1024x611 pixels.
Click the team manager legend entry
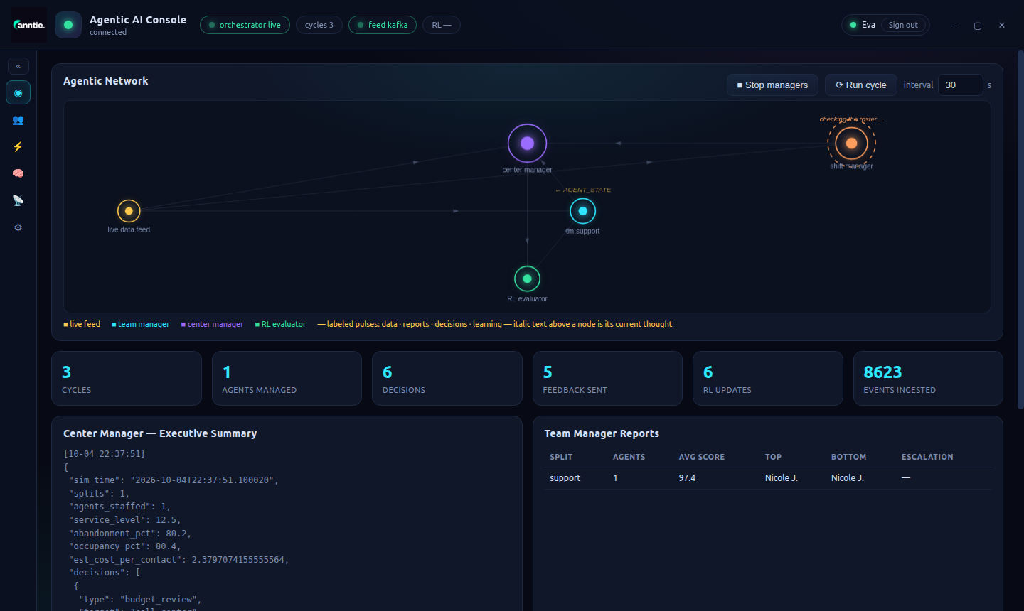pos(141,324)
